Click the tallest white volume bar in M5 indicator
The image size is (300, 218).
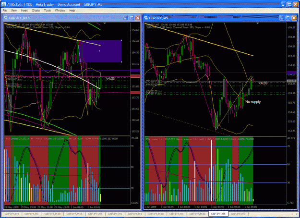click(x=211, y=170)
